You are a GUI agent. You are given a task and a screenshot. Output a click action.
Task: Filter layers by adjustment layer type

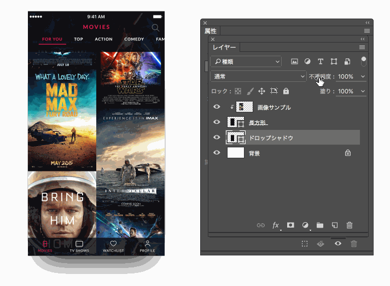[307, 62]
